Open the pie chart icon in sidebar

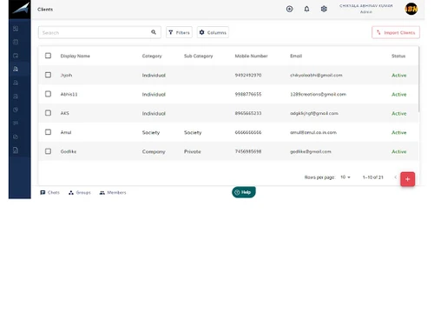[16, 110]
